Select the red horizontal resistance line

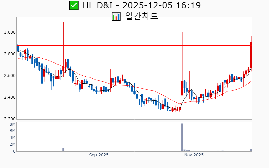(134, 46)
